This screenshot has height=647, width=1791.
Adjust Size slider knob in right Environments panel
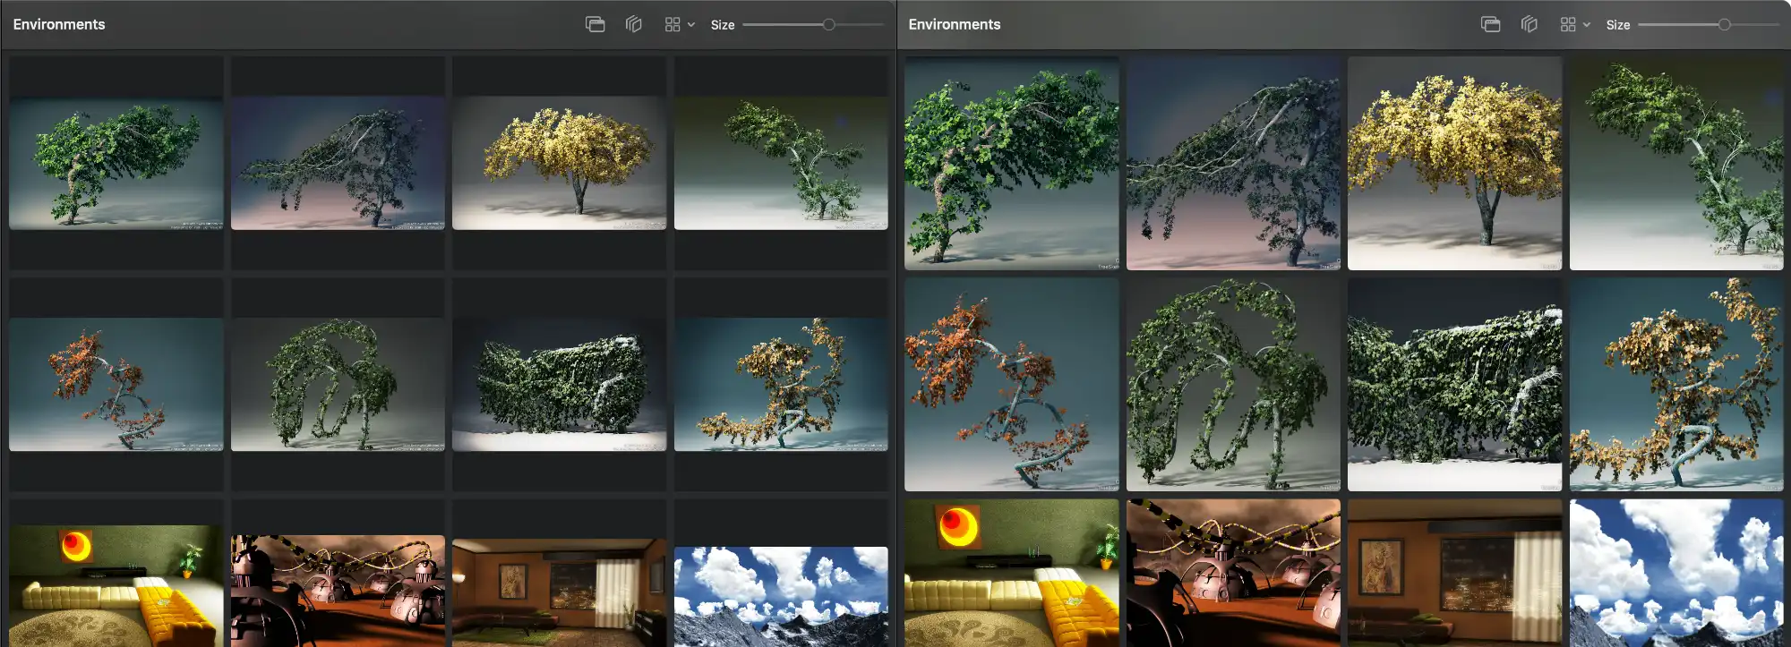(x=1725, y=25)
